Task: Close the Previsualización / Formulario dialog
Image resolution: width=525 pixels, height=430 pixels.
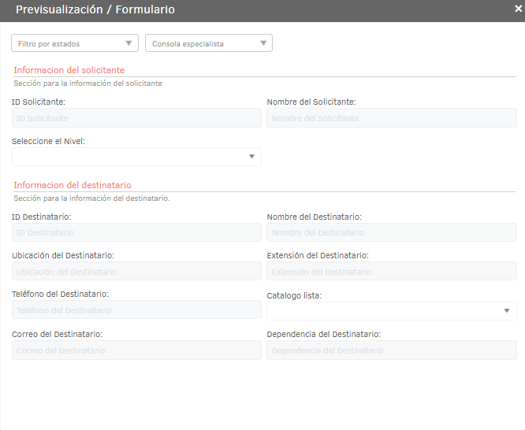Action: (519, 9)
